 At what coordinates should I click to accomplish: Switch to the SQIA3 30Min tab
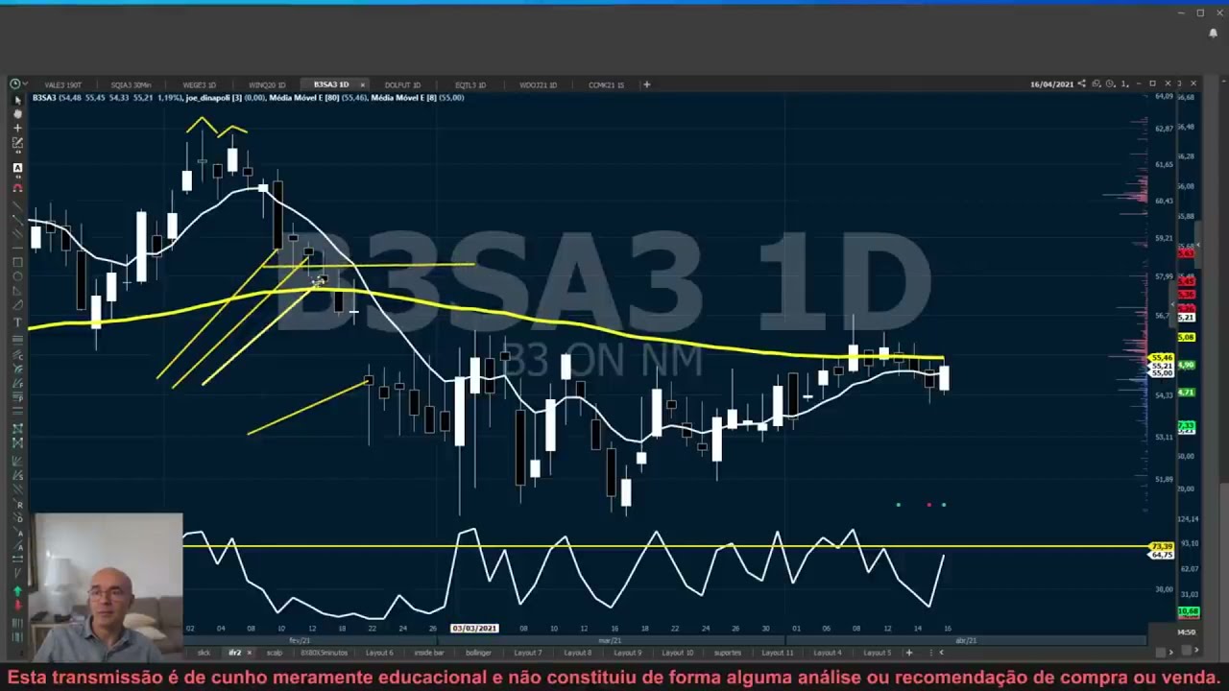(131, 84)
